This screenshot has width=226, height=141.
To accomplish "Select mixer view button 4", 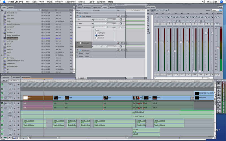I will coord(167,10).
